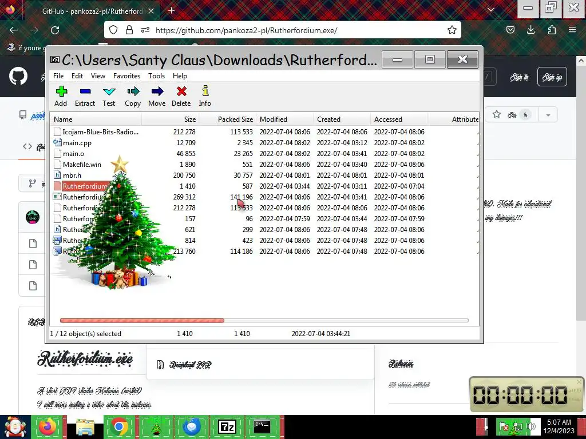Open the File menu in 7-Zip
The image size is (586, 439).
58,76
